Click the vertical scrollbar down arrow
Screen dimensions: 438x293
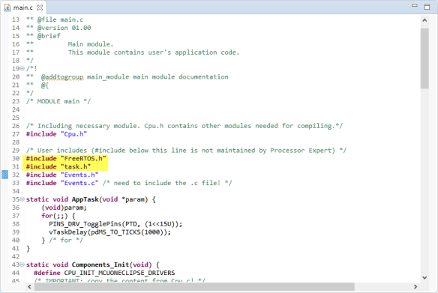coord(424,277)
